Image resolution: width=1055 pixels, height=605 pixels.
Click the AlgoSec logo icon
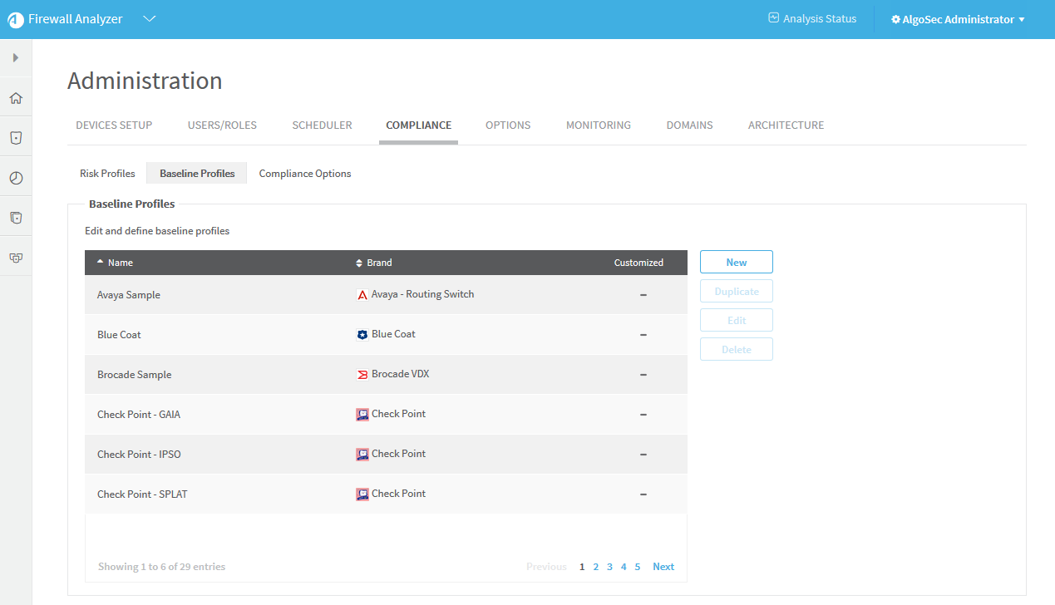16,20
